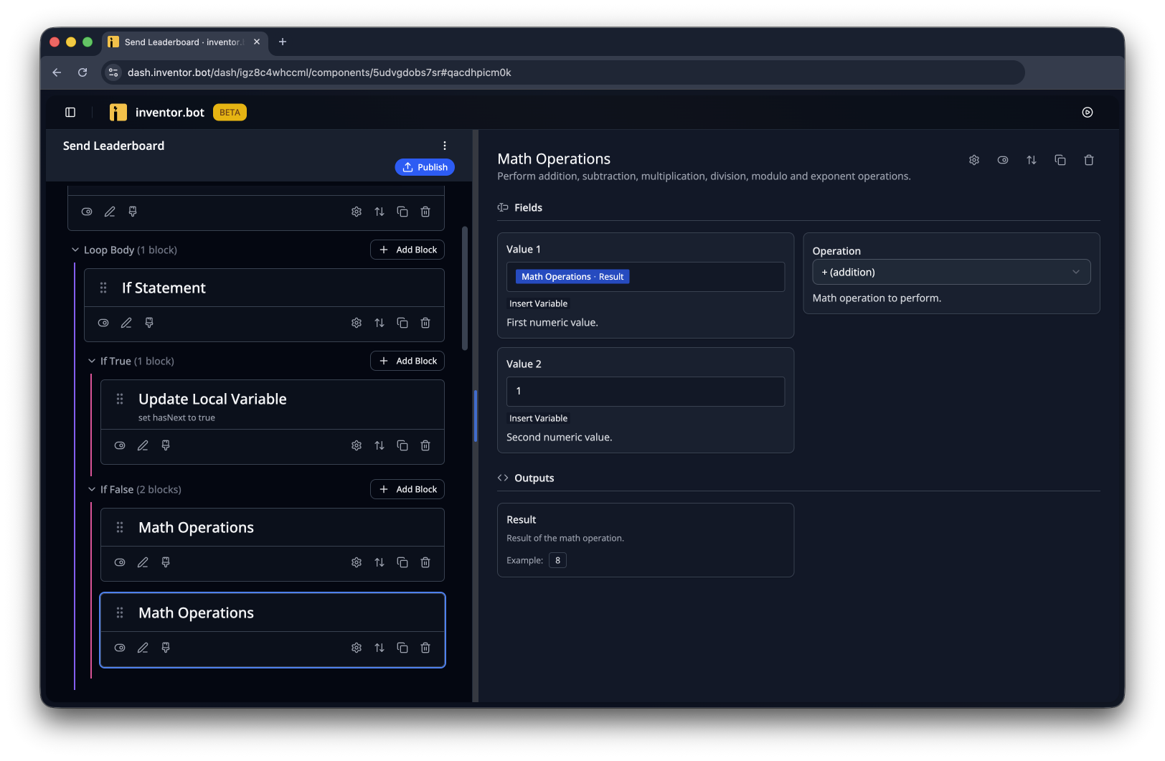Collapse the Loop Body section
This screenshot has height=761, width=1165.
(75, 250)
